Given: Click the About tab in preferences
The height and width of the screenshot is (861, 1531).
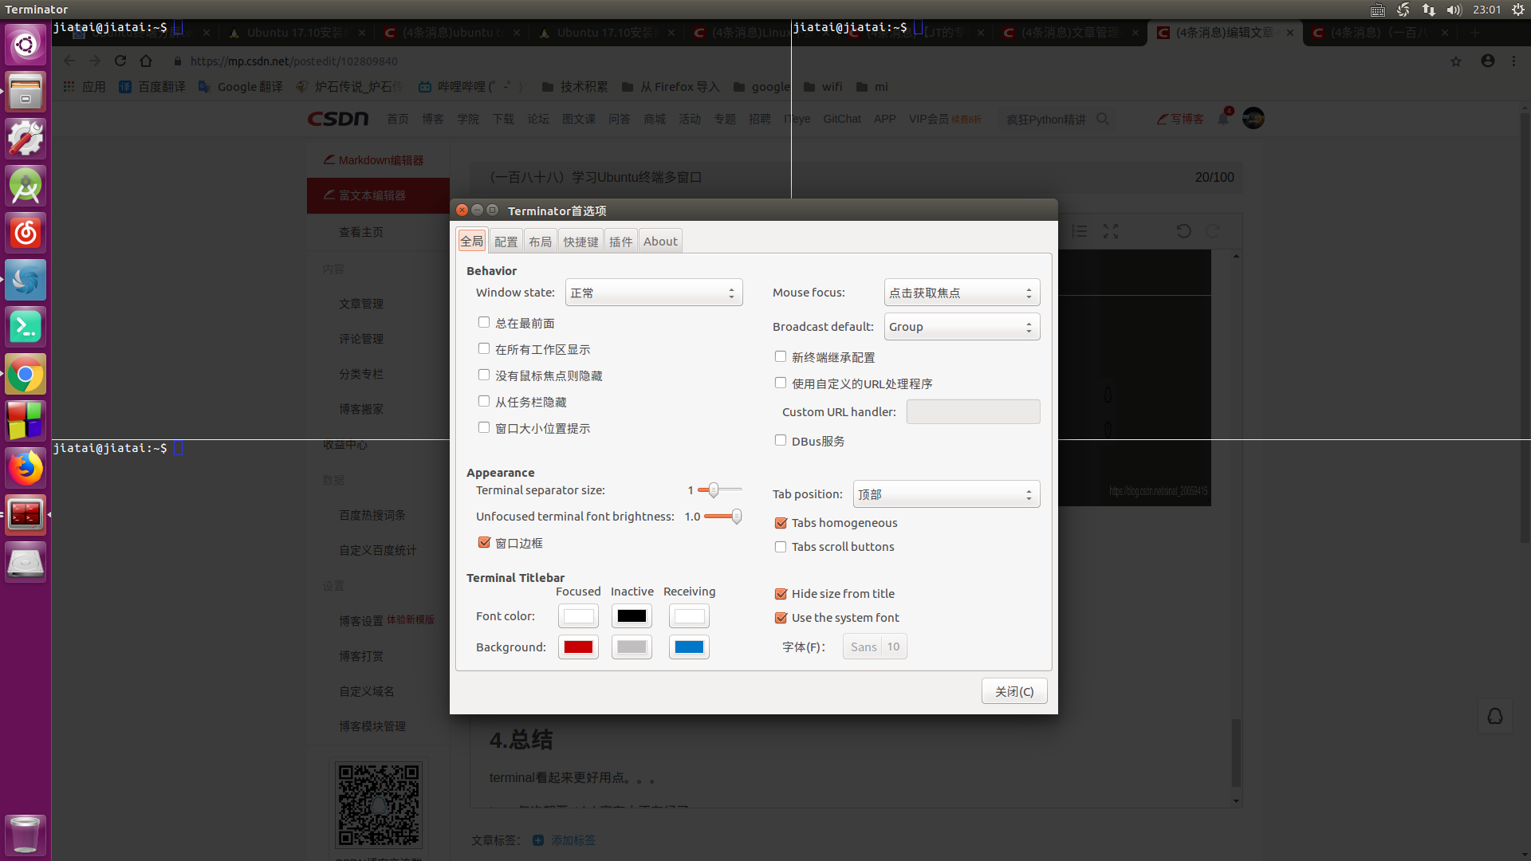Looking at the screenshot, I should (x=659, y=241).
